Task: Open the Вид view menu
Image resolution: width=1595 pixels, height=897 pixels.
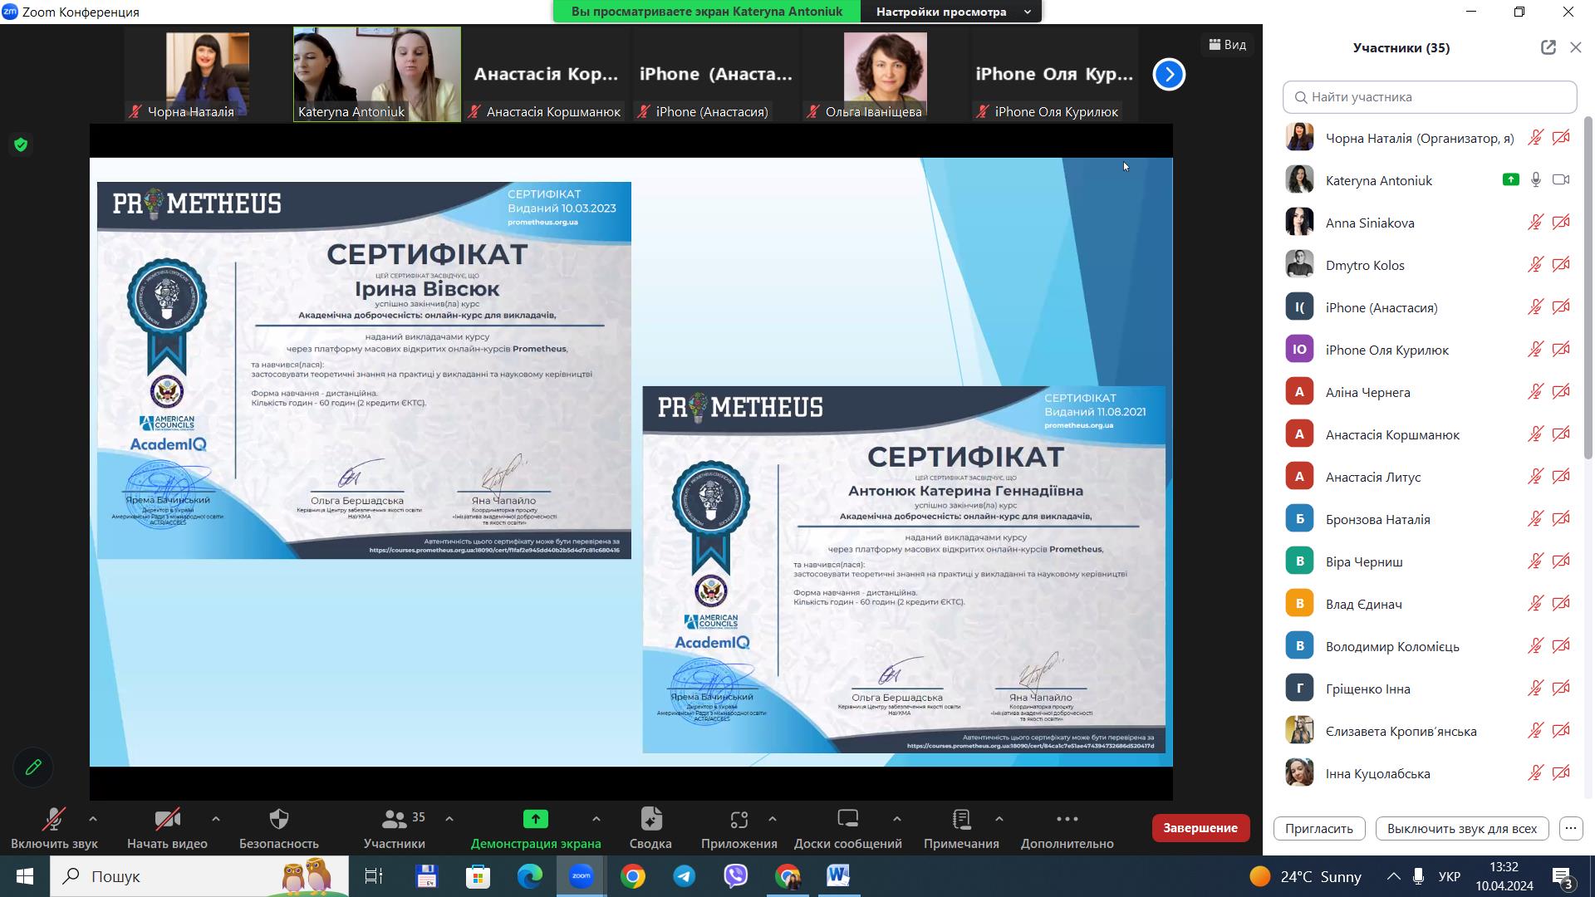Action: [x=1228, y=45]
